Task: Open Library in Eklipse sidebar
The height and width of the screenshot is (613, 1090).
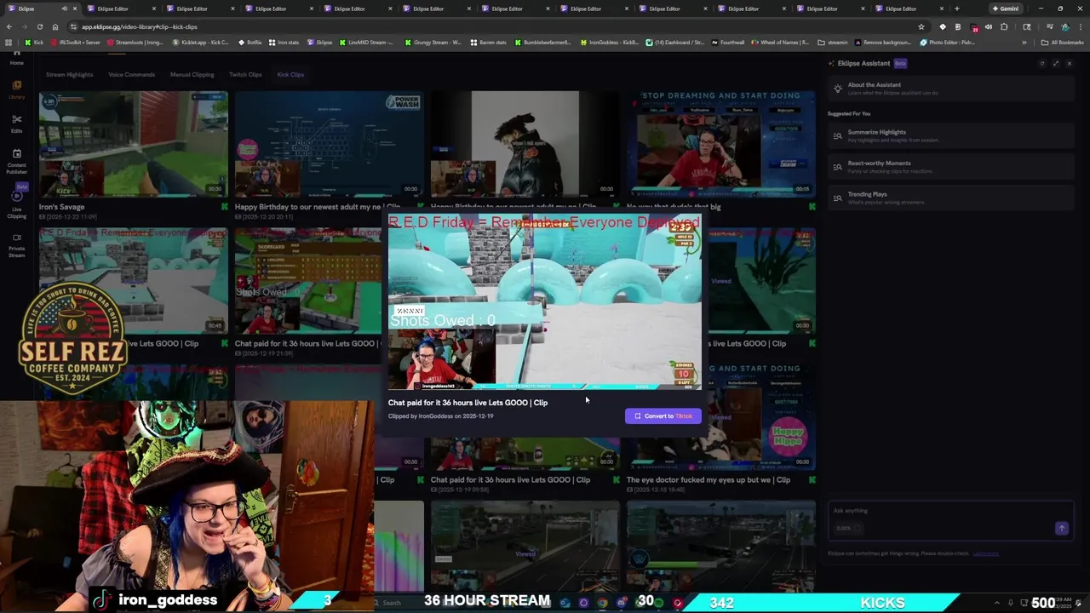Action: click(x=16, y=89)
